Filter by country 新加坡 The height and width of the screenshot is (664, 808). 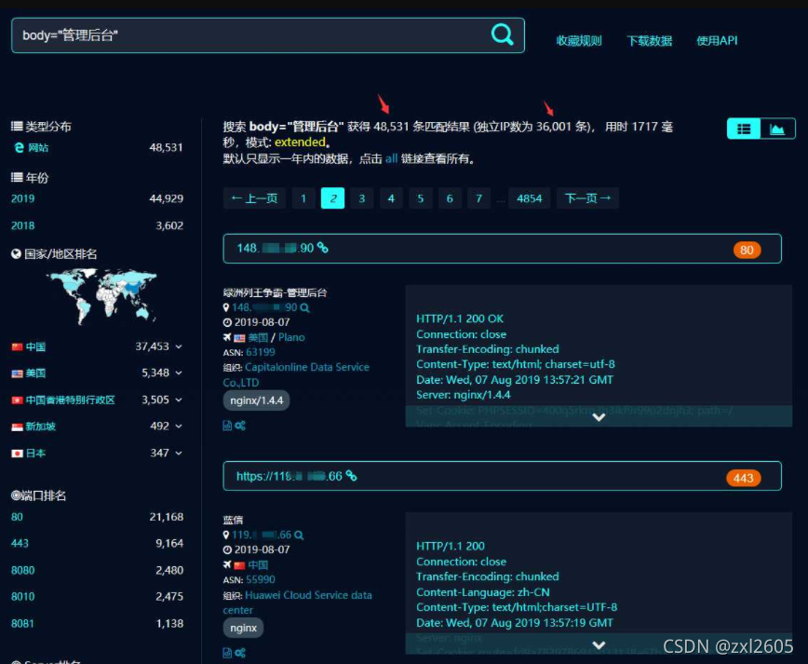40,427
